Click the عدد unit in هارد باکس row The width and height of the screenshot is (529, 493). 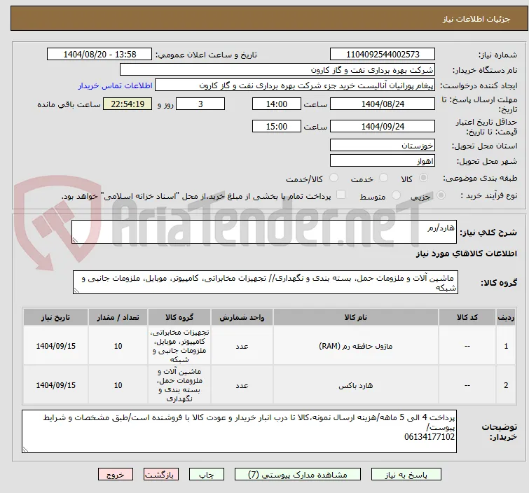(x=242, y=385)
